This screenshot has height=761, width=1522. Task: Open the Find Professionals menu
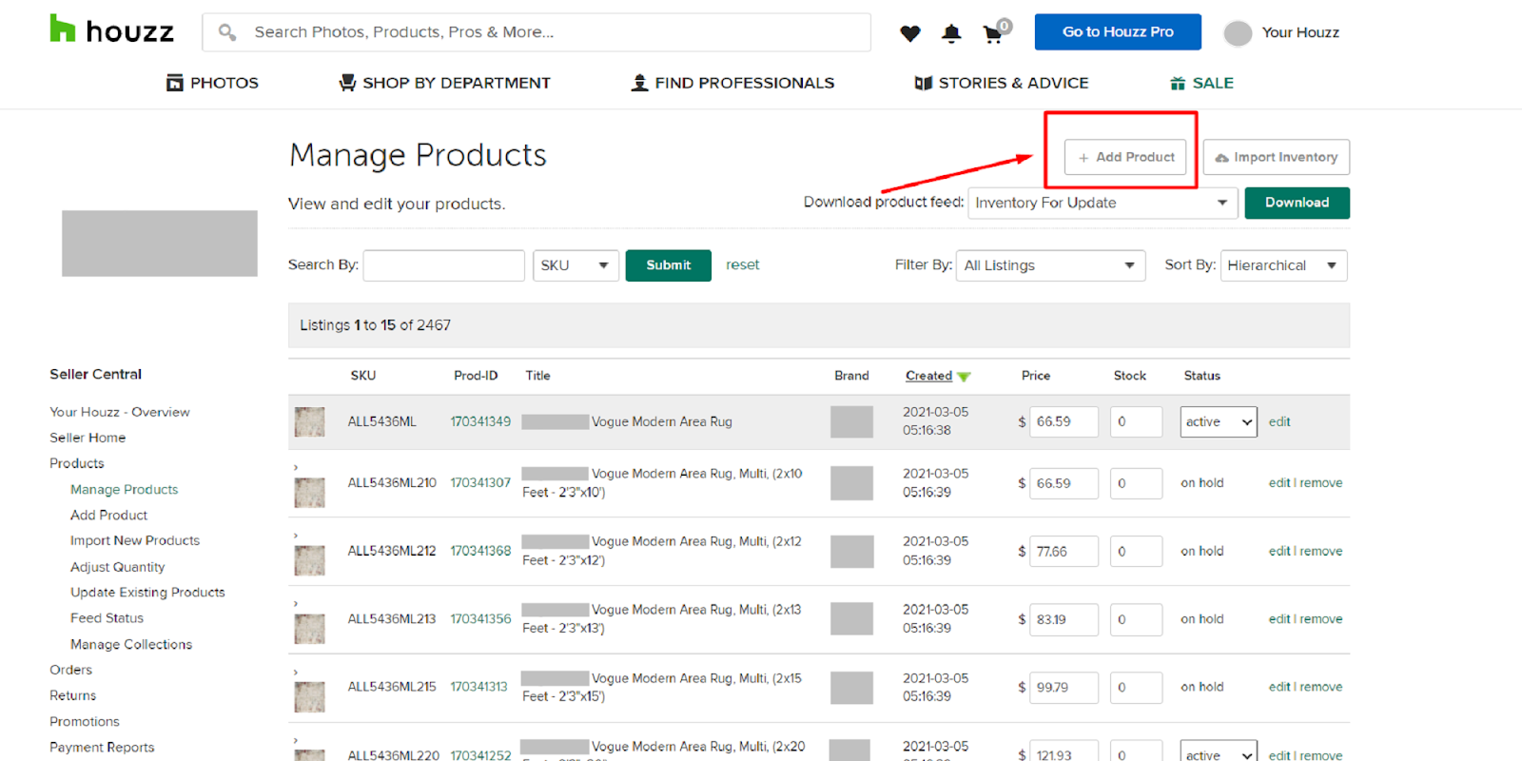tap(732, 84)
